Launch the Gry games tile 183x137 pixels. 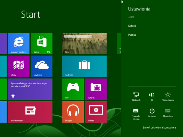click(x=73, y=89)
